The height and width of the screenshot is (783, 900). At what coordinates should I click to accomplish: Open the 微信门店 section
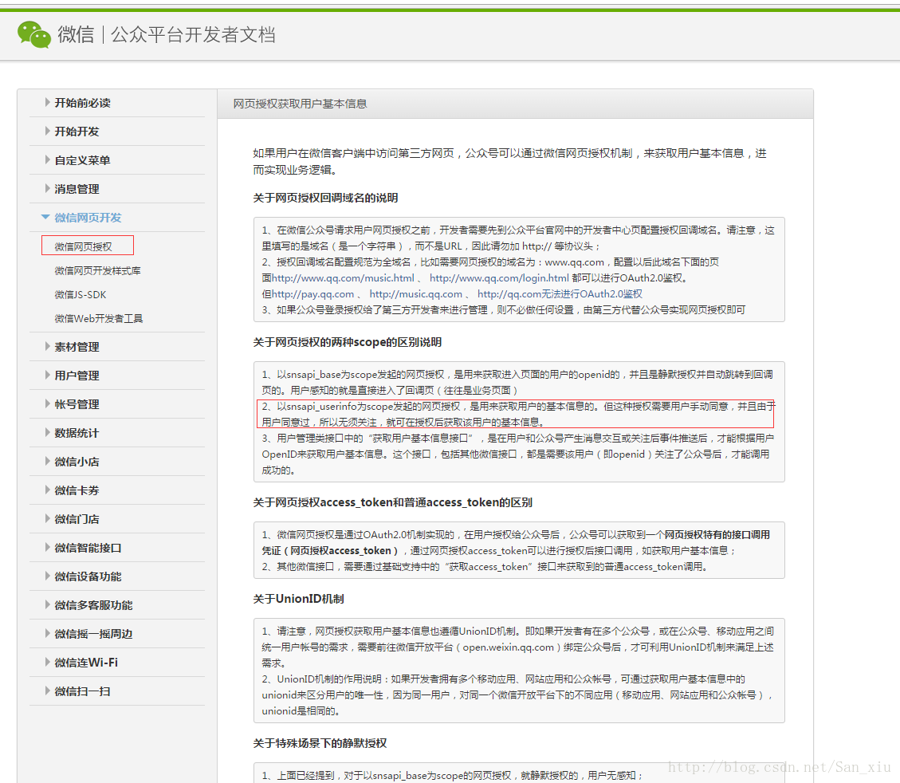(x=77, y=519)
